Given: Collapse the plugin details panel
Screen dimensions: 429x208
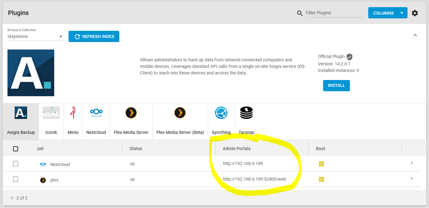Looking at the screenshot, I should 415,35.
